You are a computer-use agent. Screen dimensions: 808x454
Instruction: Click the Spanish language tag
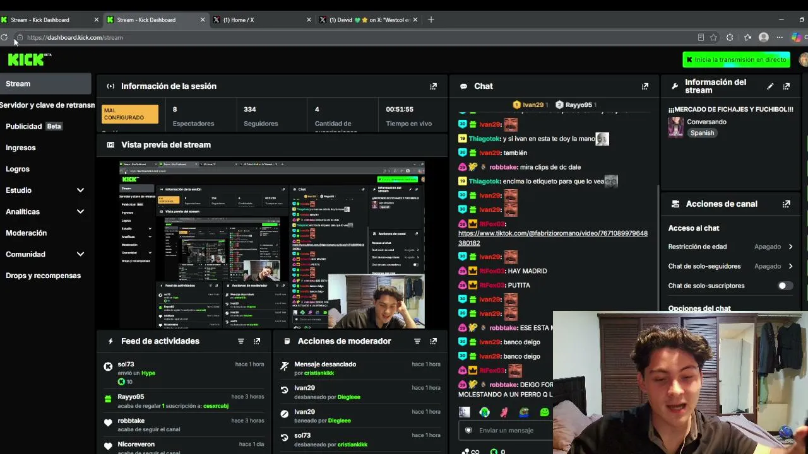702,133
